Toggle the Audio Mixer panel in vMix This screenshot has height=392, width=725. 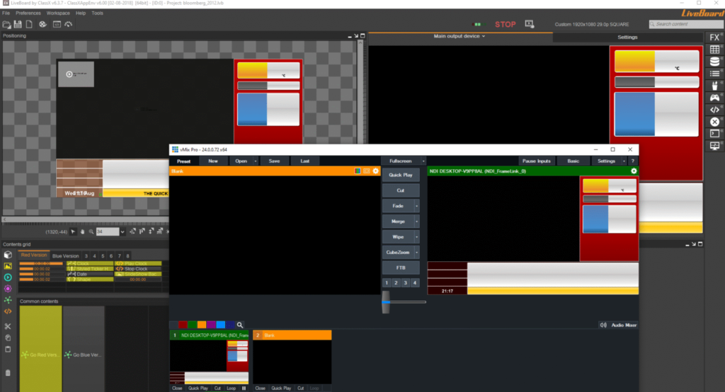pos(618,325)
